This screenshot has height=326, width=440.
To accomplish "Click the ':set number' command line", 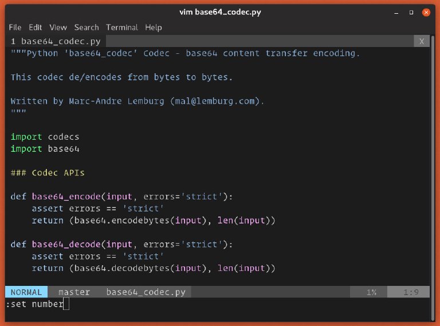I will (34, 304).
